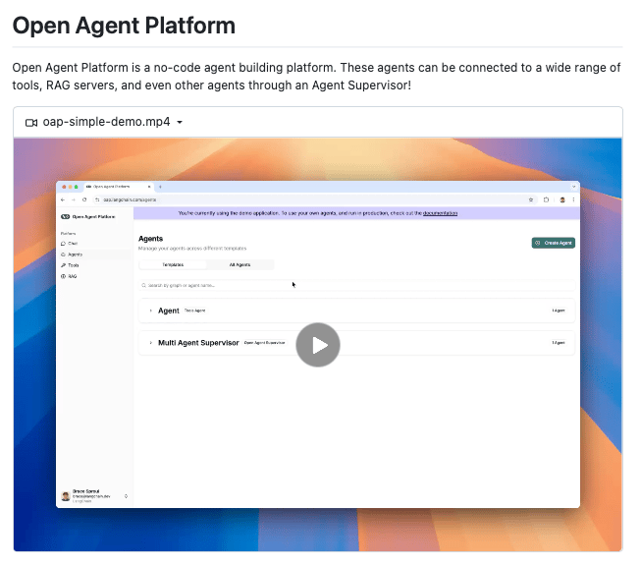
Task: Open the user account switcher chevrons
Action: tap(126, 496)
